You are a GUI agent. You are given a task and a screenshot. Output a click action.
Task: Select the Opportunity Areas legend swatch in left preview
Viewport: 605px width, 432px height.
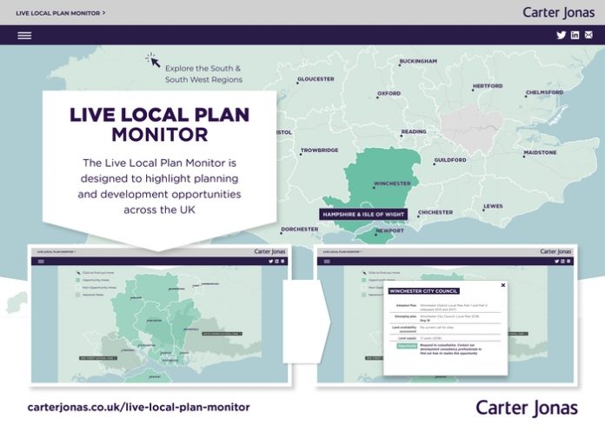(x=77, y=281)
